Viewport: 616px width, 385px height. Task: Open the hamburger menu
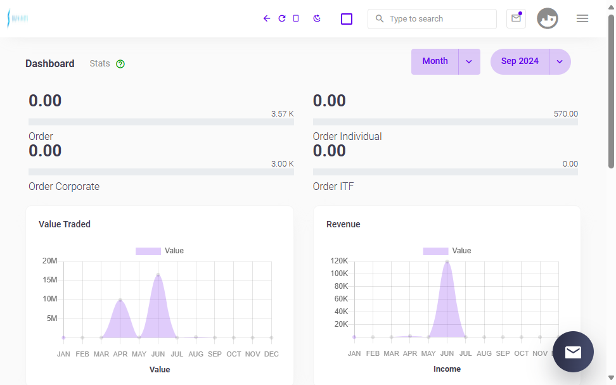click(582, 18)
